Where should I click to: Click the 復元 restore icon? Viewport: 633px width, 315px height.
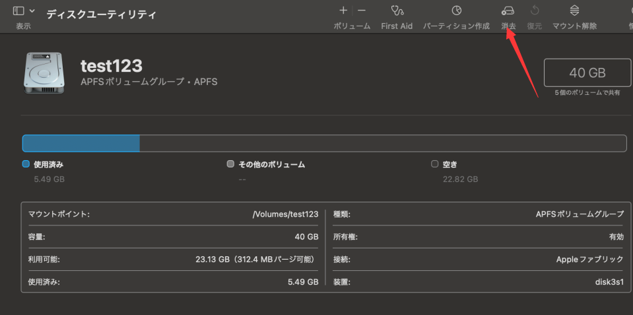(535, 11)
